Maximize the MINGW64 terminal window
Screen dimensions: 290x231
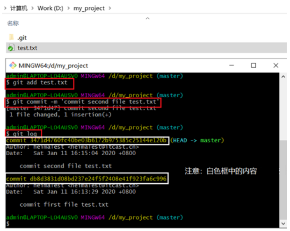254,65
